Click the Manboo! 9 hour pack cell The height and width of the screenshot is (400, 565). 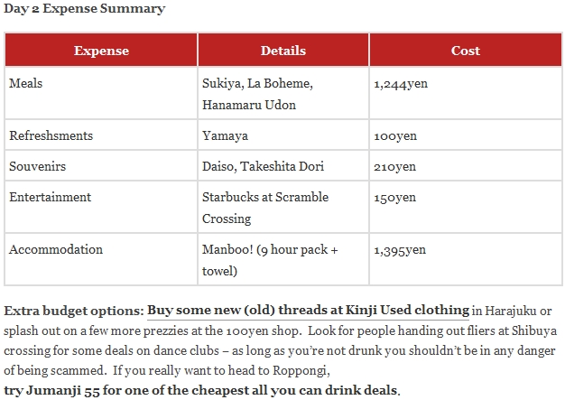[x=283, y=259]
